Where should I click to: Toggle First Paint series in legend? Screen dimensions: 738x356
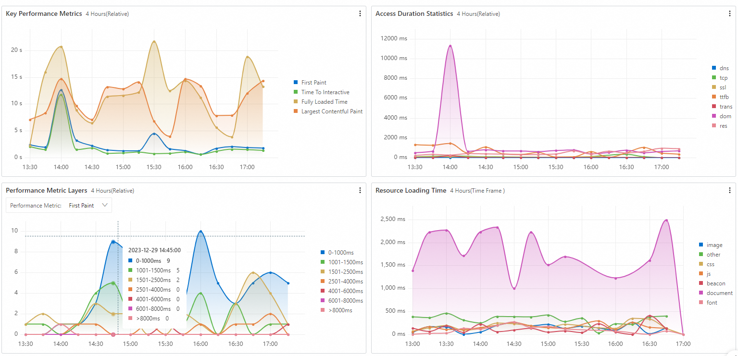(310, 83)
